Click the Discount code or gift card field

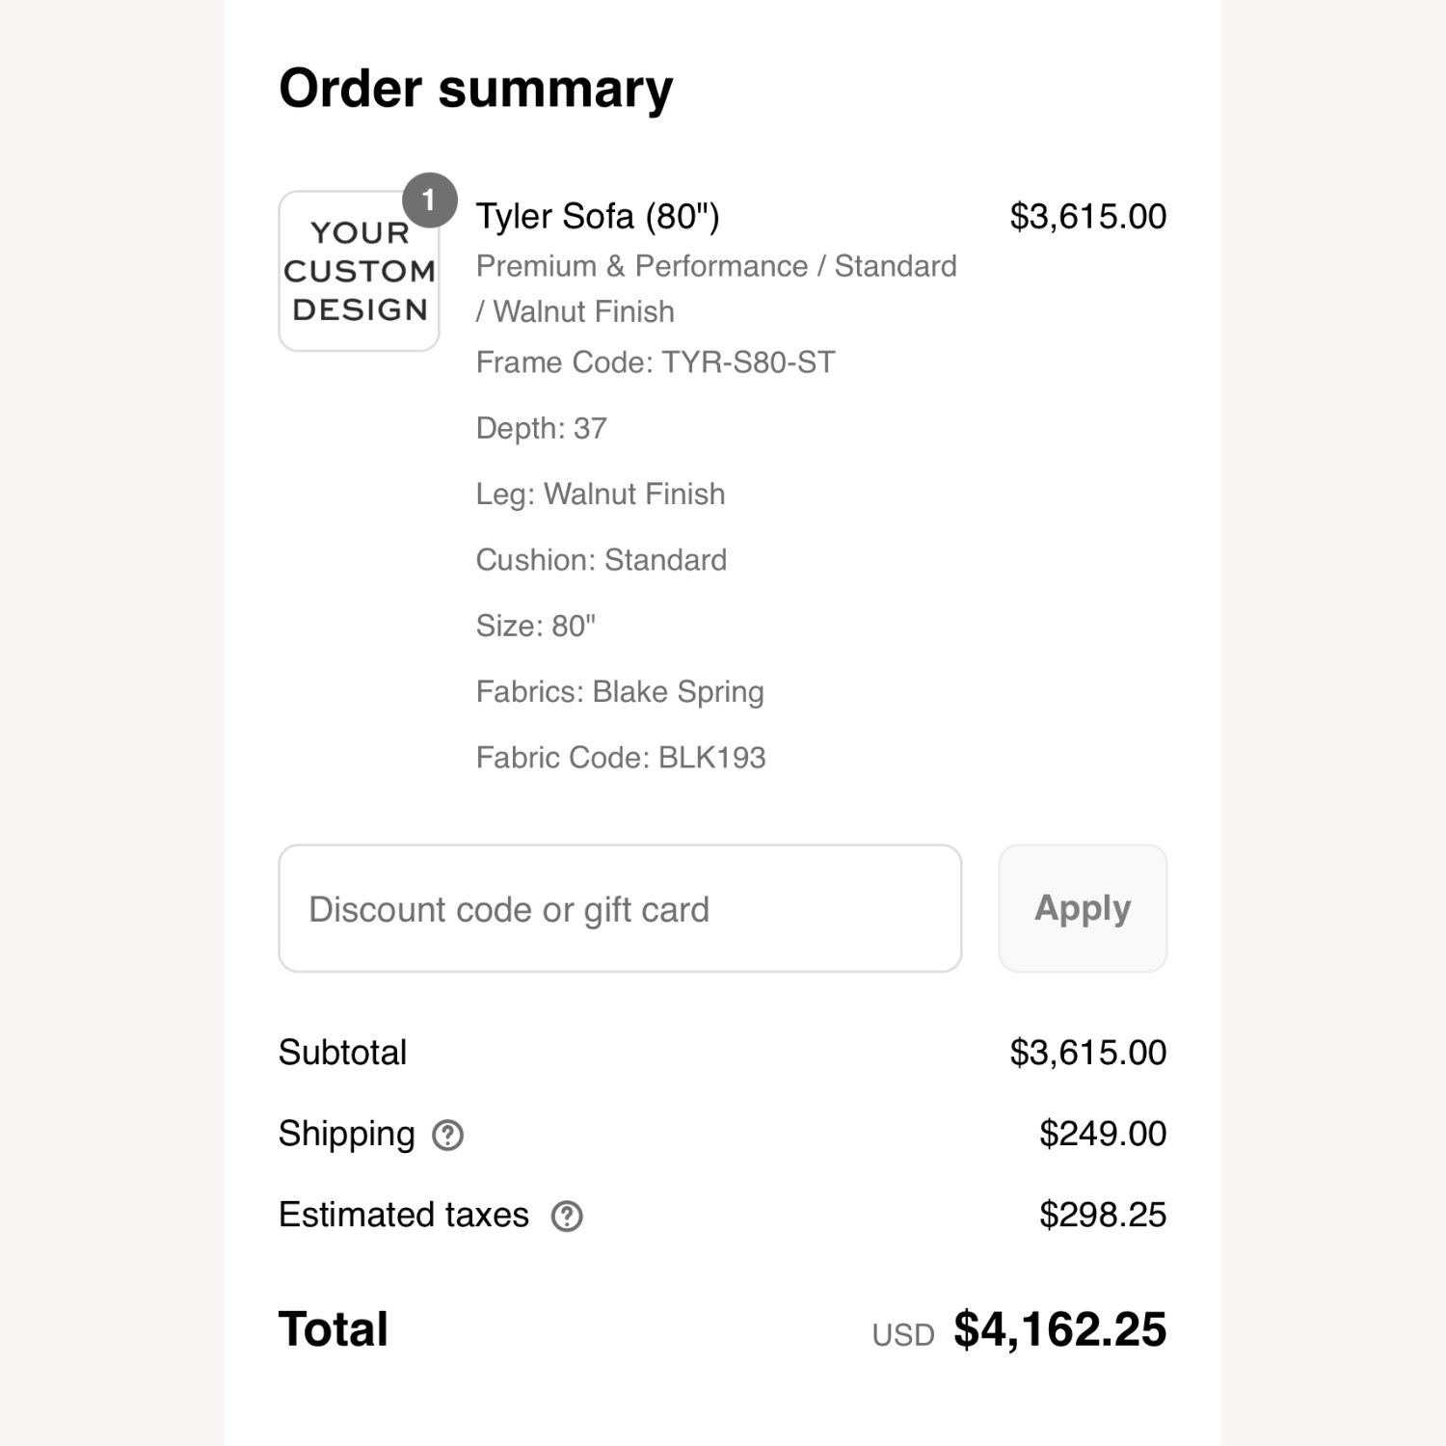pos(620,908)
